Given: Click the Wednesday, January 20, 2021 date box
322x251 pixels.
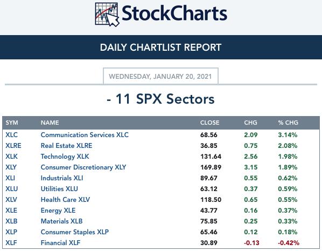Looking at the screenshot, I should [160, 77].
